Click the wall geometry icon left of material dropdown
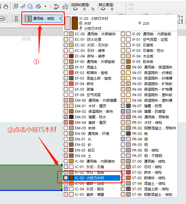186x204 pixels. point(16,19)
